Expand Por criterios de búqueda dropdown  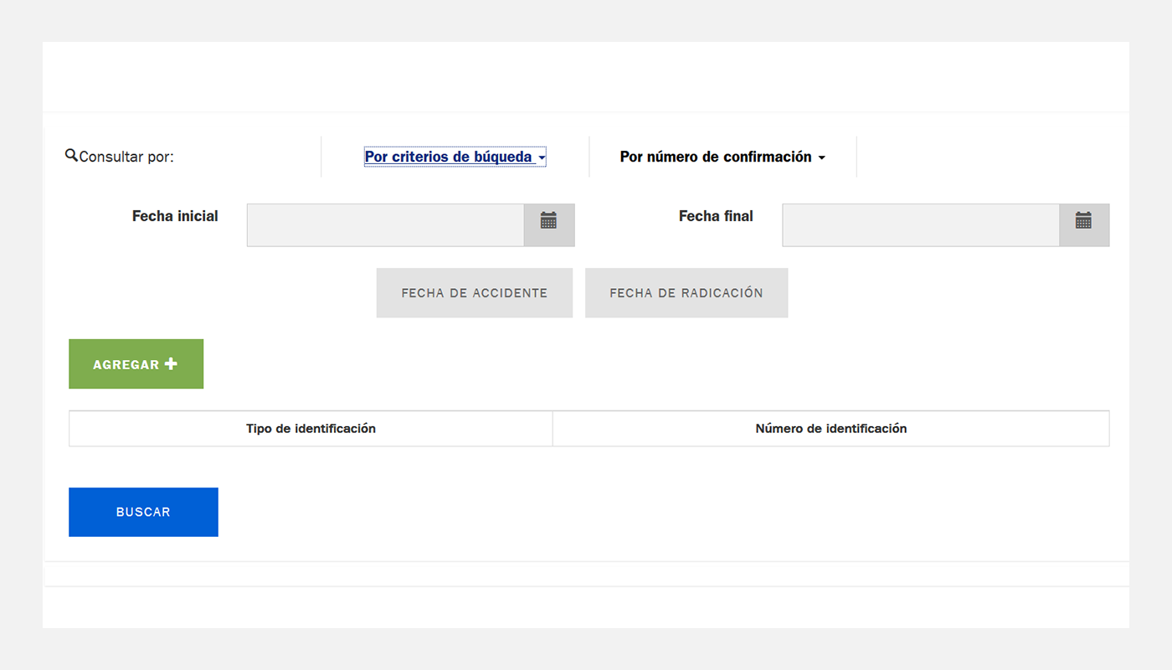pyautogui.click(x=455, y=157)
